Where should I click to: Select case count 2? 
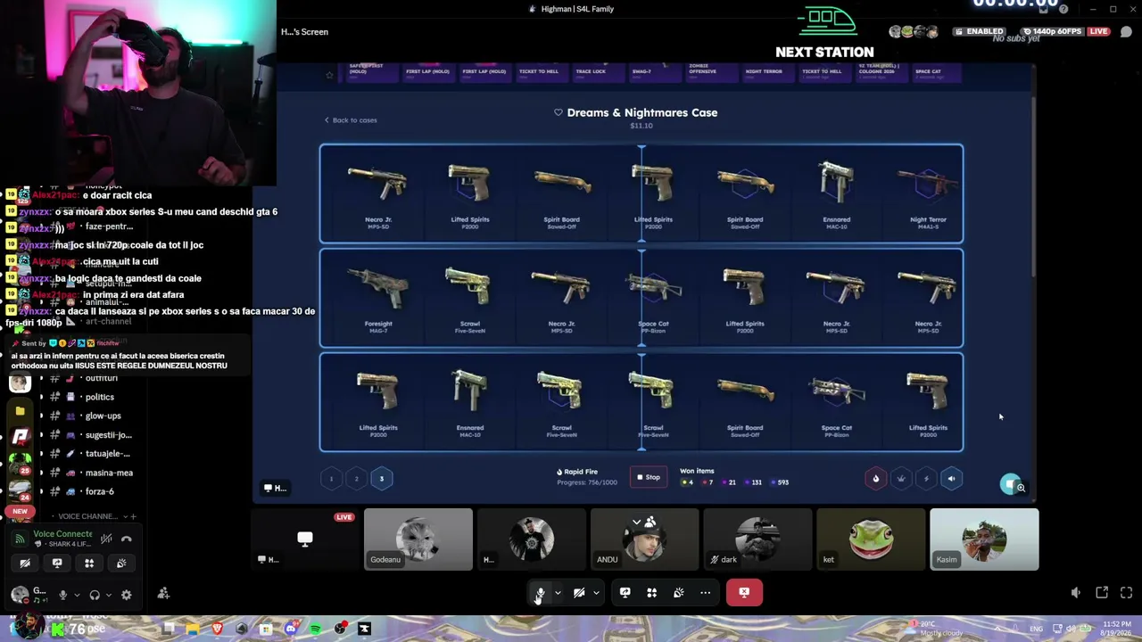point(356,479)
